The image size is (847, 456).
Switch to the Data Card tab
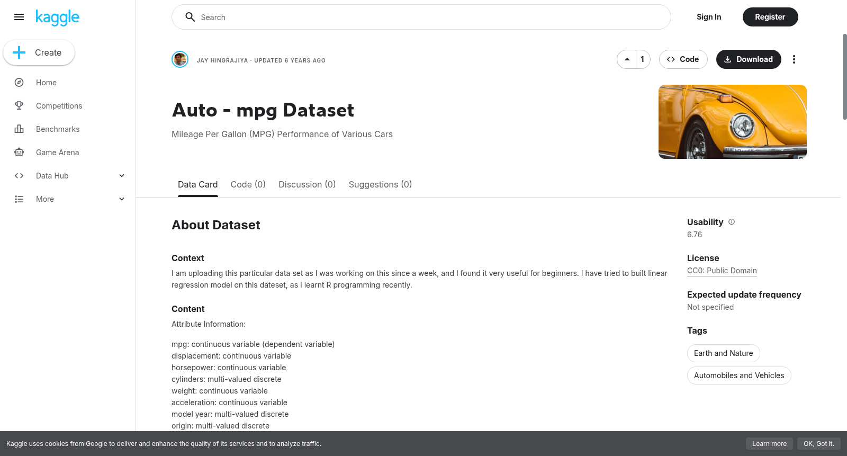(197, 184)
